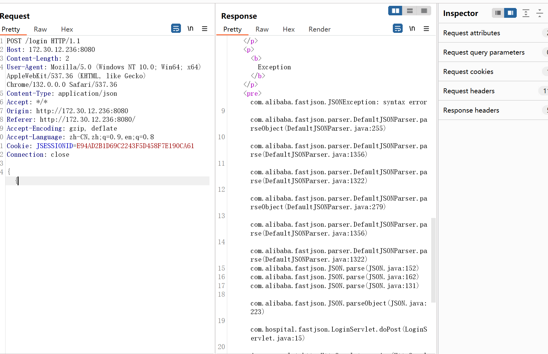Expand all Inspector sections

[x=526, y=13]
